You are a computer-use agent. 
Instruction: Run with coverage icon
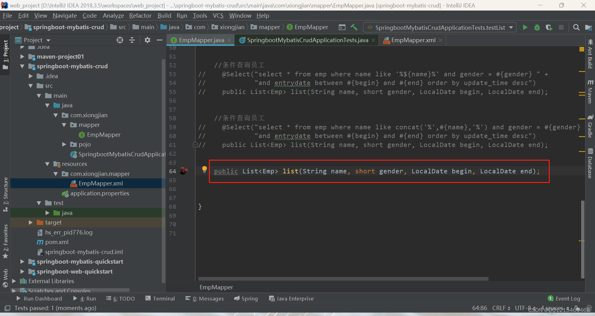[549, 27]
